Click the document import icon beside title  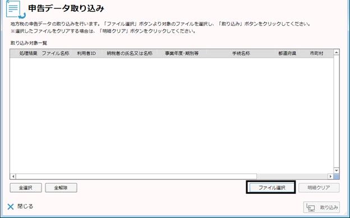point(15,9)
